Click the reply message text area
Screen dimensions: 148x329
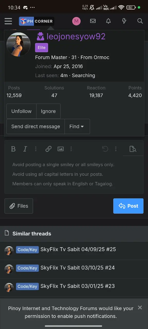74,175
